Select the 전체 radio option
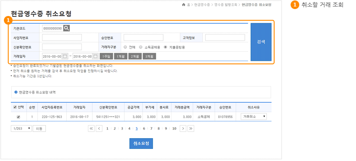This screenshot has height=161, width=356. pos(125,47)
